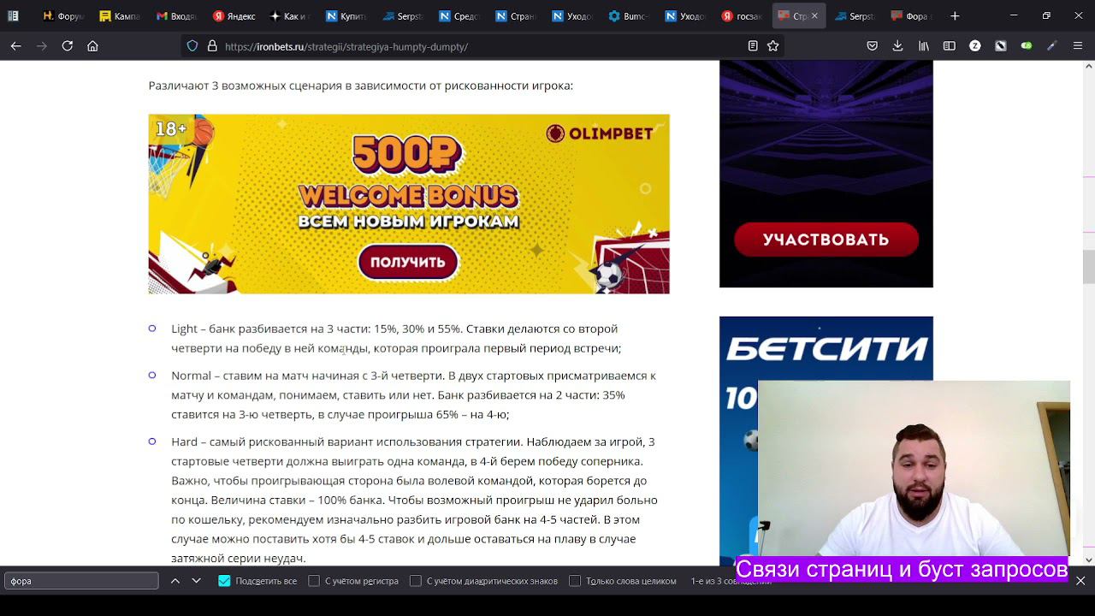Enable 'С учётом диакритических знаков' checkbox
Viewport: 1095px width, 616px height.
(416, 581)
